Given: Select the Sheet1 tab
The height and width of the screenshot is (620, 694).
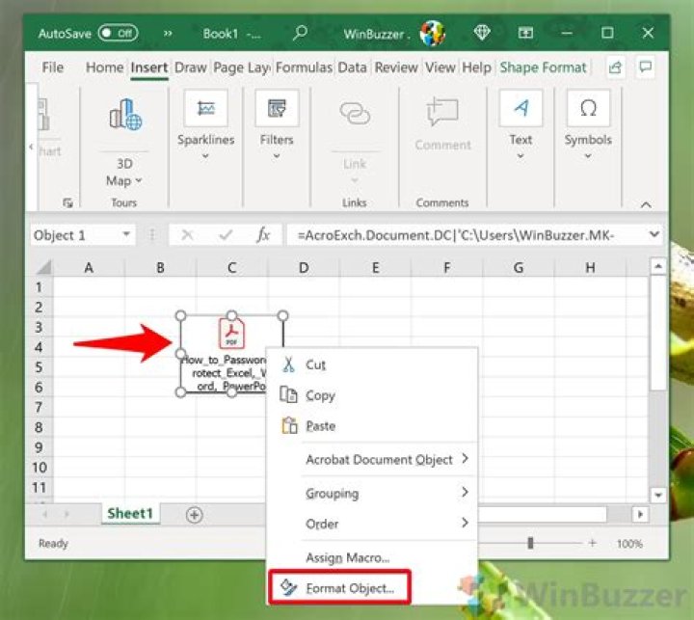Looking at the screenshot, I should click(x=130, y=514).
